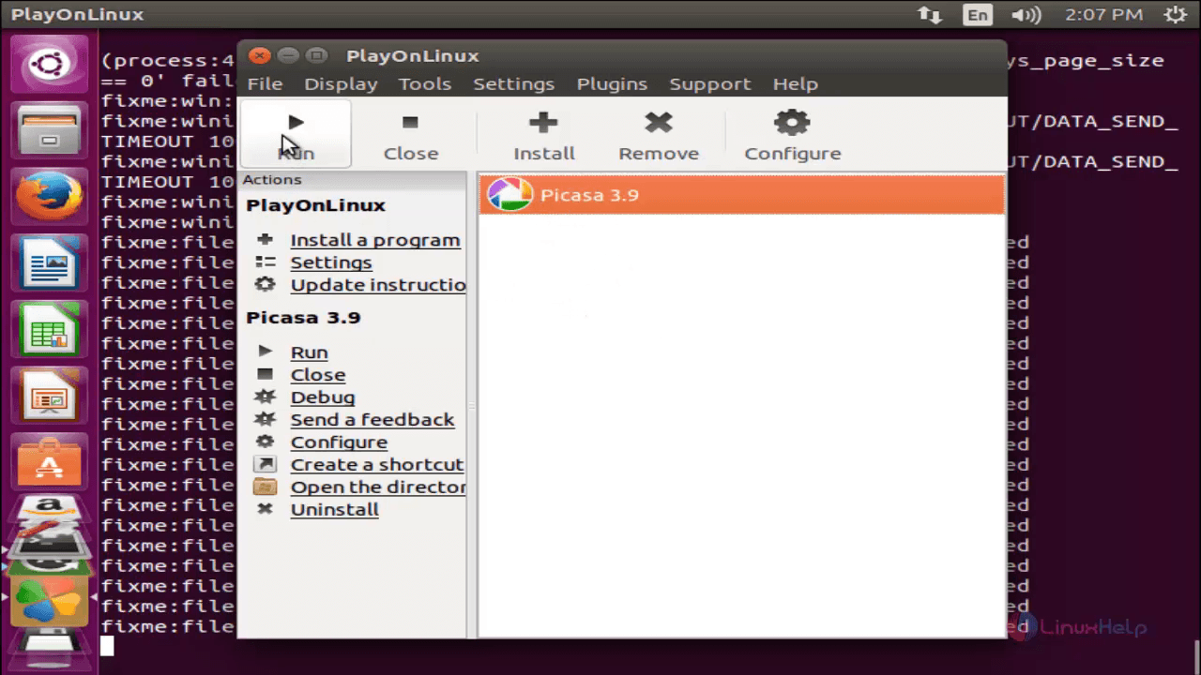
Task: Open 'En' keyboard layout indicator
Action: [978, 15]
